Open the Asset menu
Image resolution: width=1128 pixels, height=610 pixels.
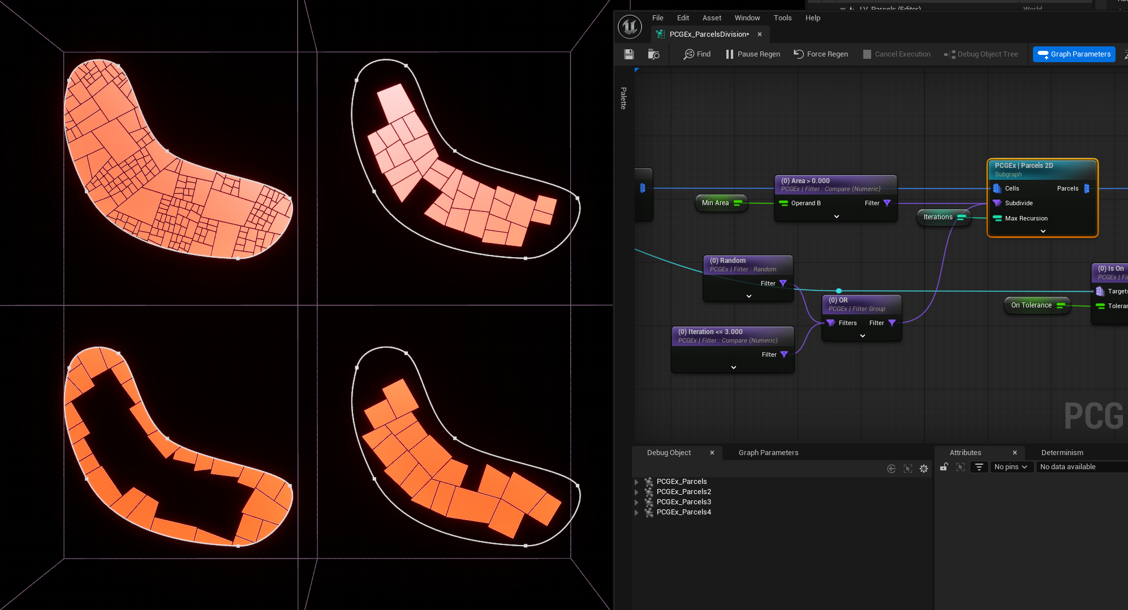(x=711, y=18)
